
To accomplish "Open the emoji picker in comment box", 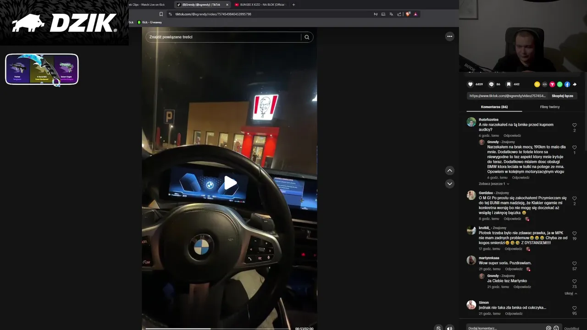I will (x=556, y=328).
